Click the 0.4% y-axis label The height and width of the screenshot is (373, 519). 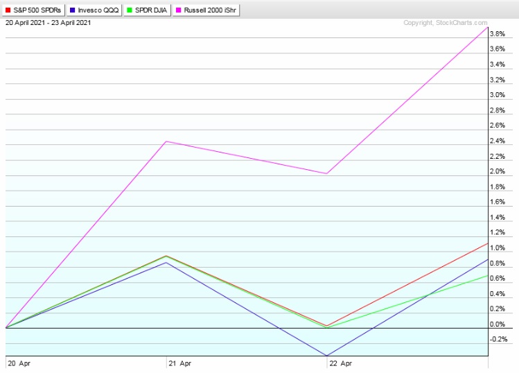pyautogui.click(x=498, y=294)
